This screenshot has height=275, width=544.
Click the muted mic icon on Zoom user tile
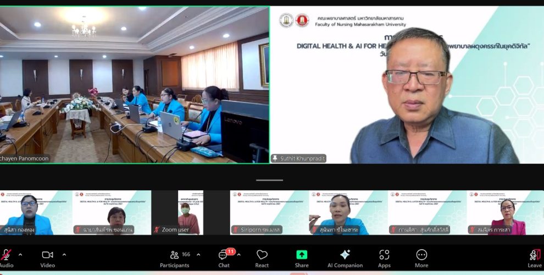click(x=157, y=229)
